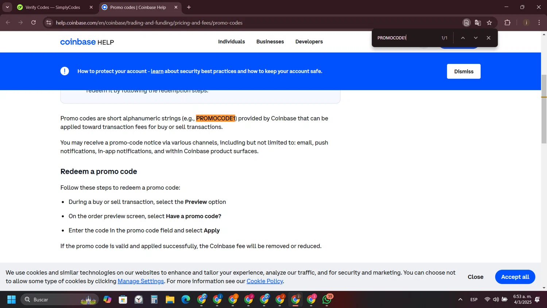
Task: Show hidden system tray icons
Action: (460, 300)
